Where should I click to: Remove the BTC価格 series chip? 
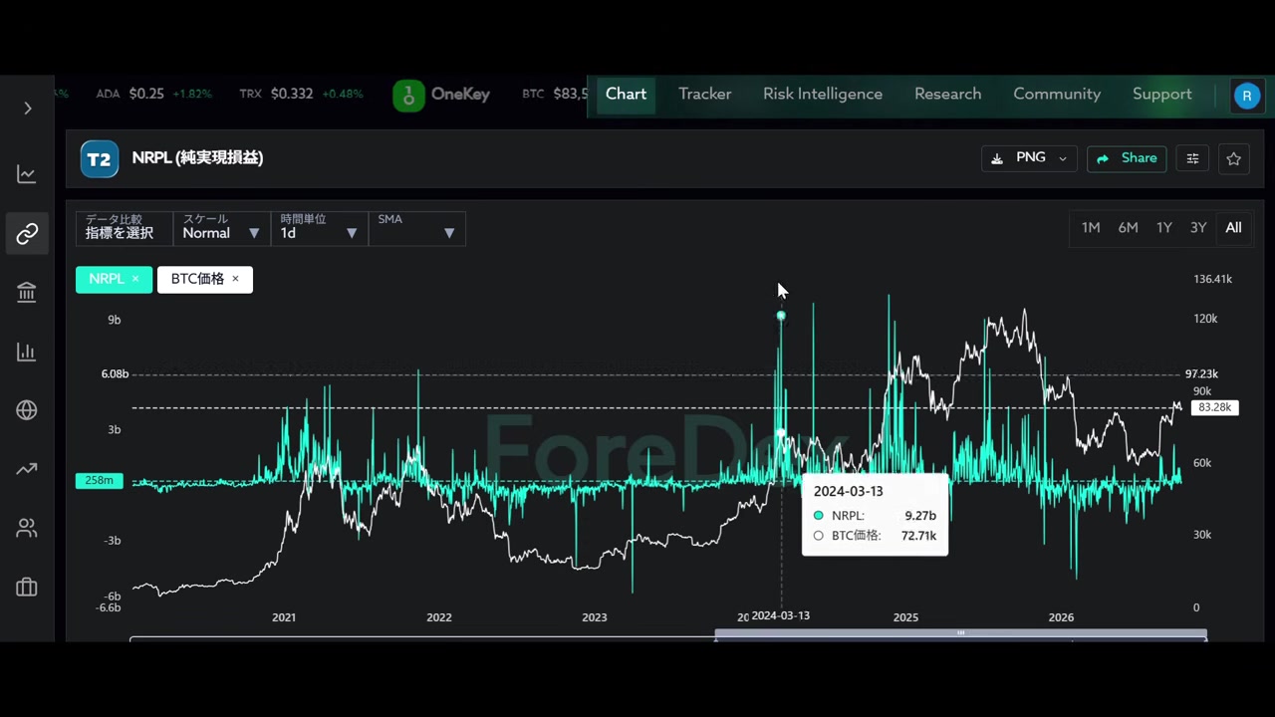235,279
